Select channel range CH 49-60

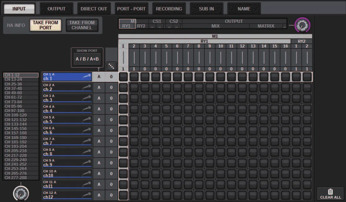tap(21, 93)
